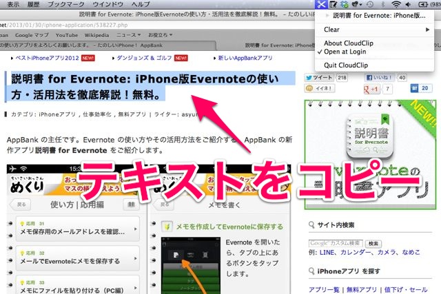Open the ベストiPhoneアプリ2012 link

tap(47, 58)
